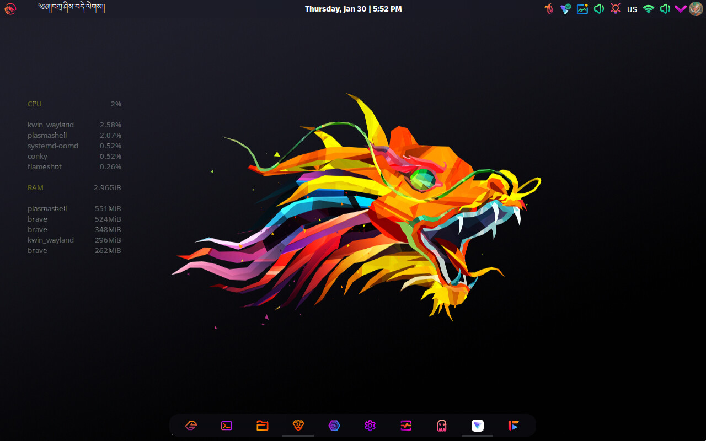Open the user avatar picture in the top panel

click(696, 9)
